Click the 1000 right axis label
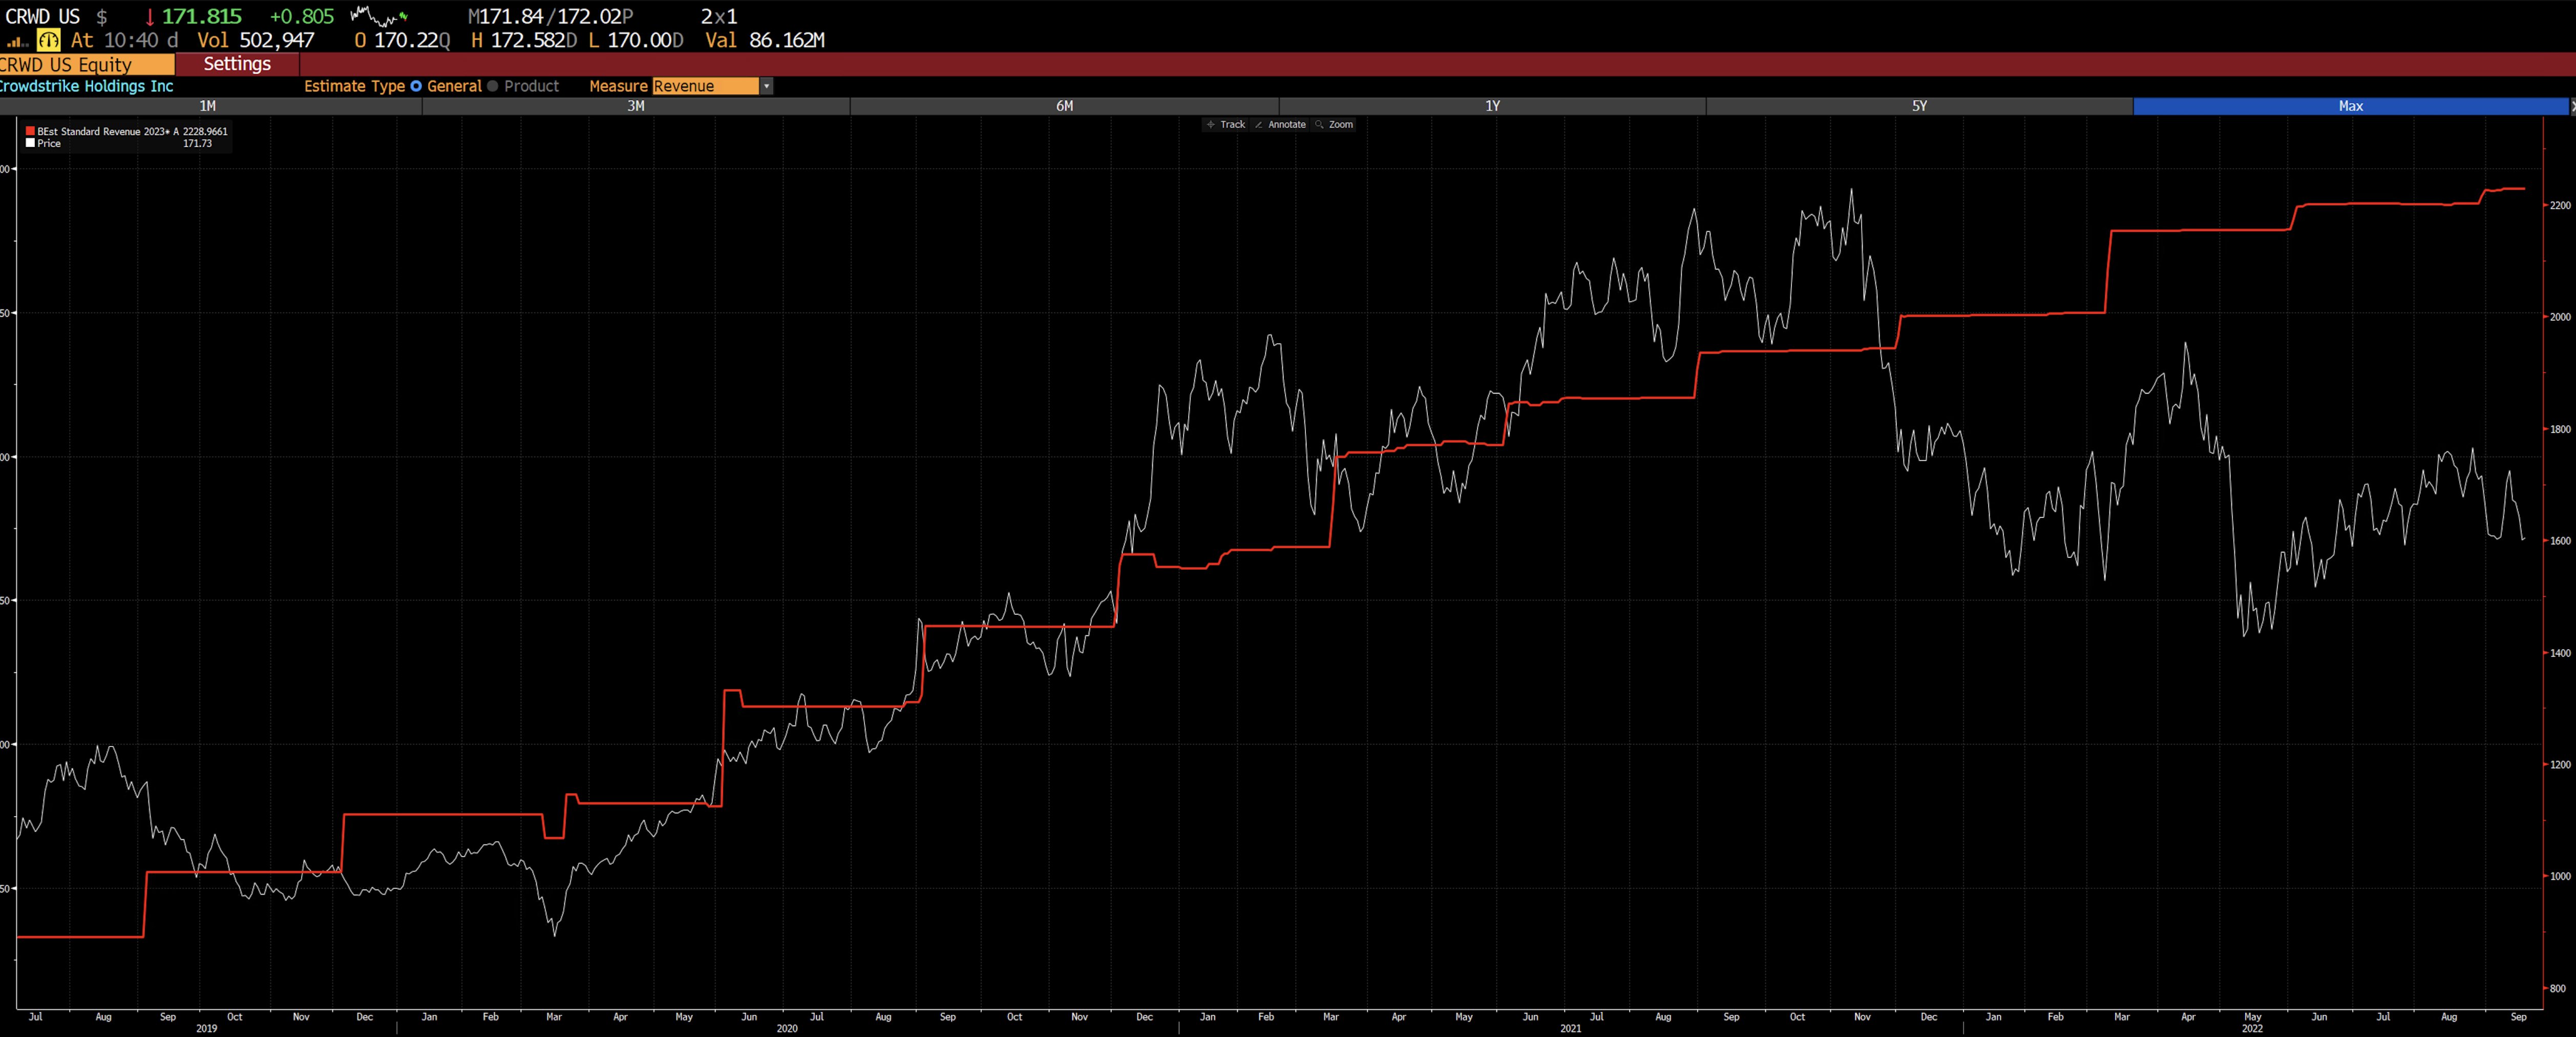This screenshot has height=1037, width=2576. point(2560,876)
